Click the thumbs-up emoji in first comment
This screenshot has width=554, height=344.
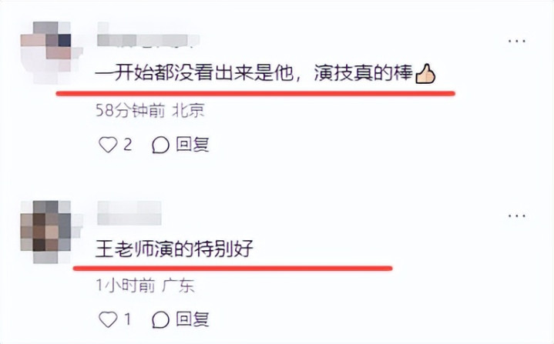click(425, 74)
